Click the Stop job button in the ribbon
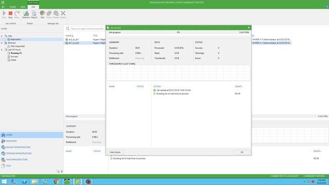This screenshot has width=329, height=185. pyautogui.click(x=10, y=15)
